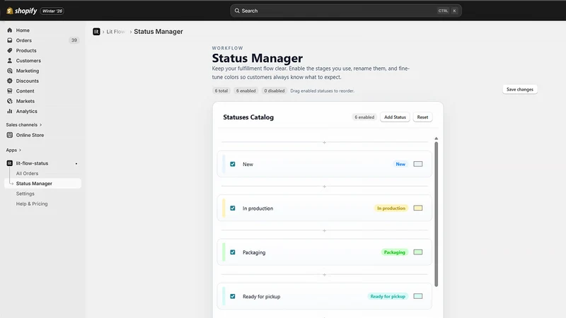
Task: Click Lit Flow breadcrumb link
Action: (115, 32)
